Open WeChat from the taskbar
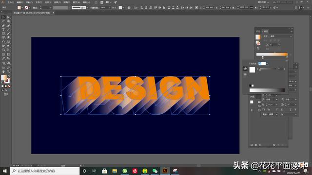This screenshot has width=312, height=175. pyautogui.click(x=155, y=171)
